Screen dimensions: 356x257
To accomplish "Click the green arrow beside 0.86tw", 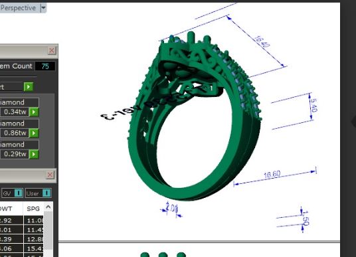I will click(x=35, y=133).
